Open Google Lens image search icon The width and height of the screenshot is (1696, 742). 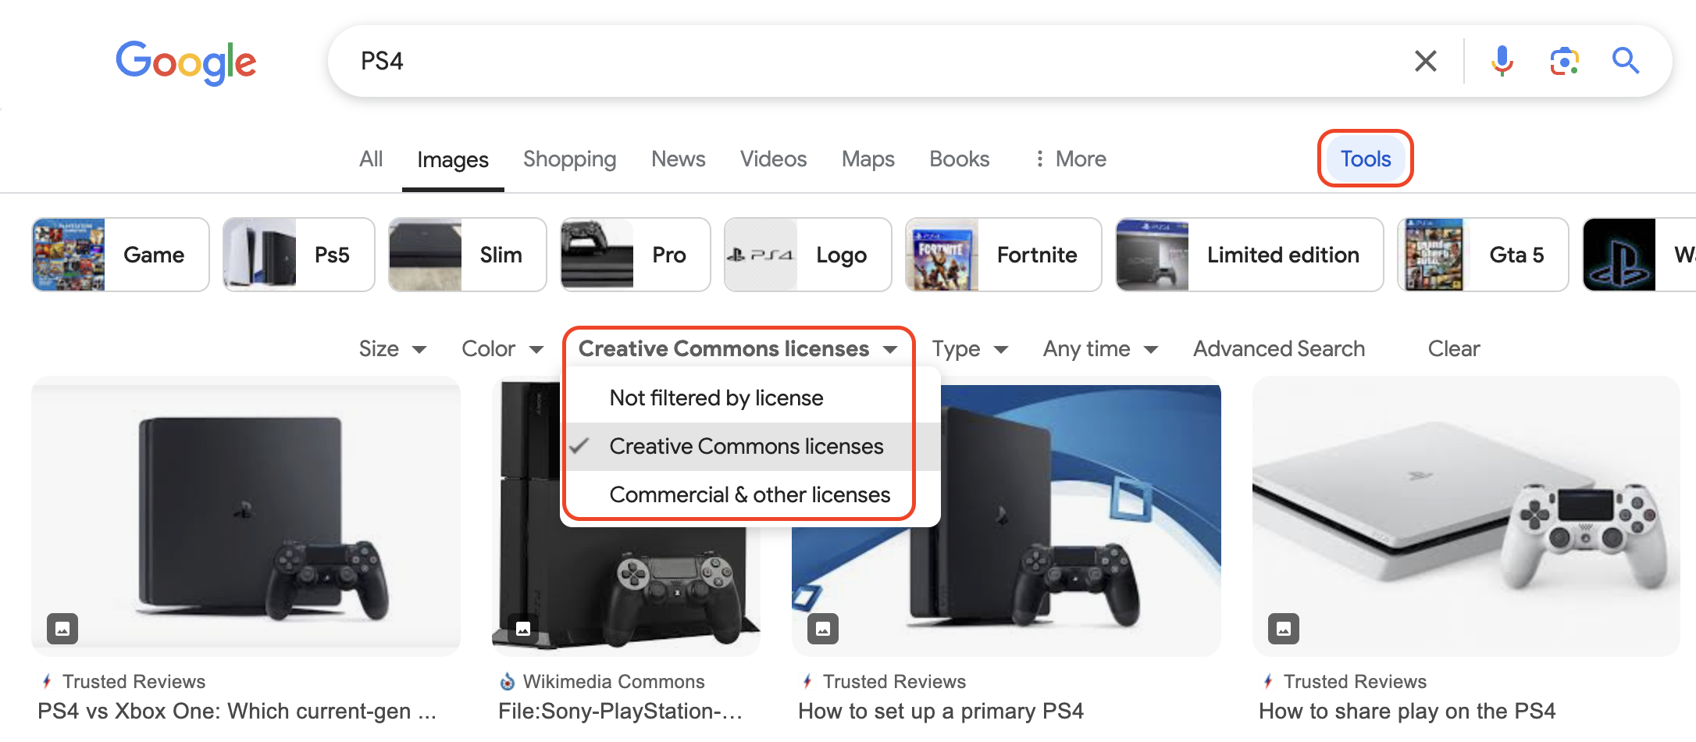click(1564, 61)
